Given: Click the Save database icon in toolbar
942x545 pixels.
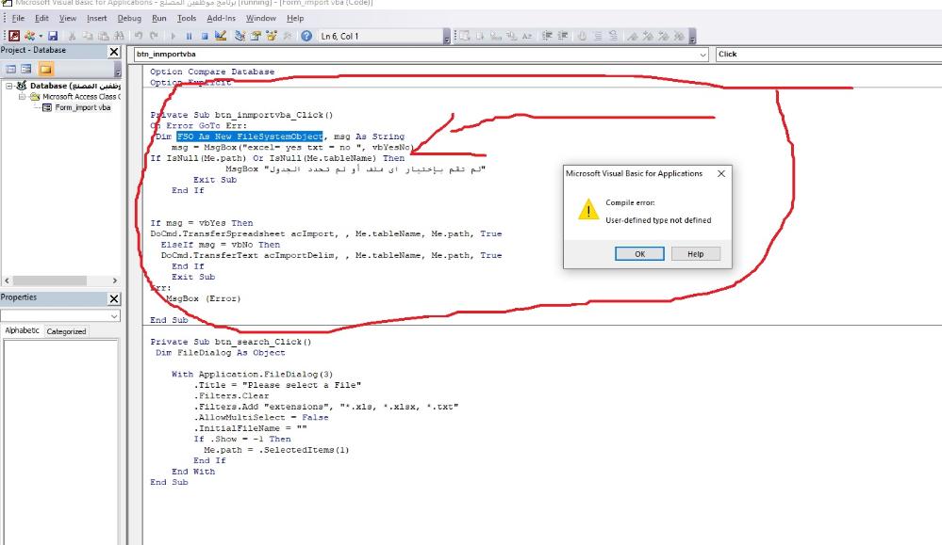Looking at the screenshot, I should pyautogui.click(x=51, y=37).
